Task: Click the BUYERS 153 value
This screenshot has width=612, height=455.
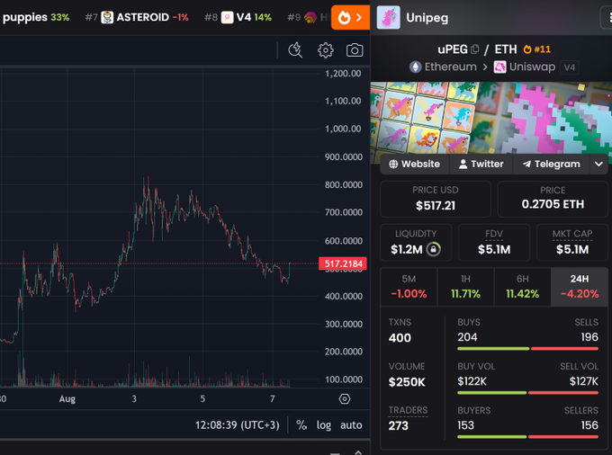Action: pyautogui.click(x=465, y=425)
